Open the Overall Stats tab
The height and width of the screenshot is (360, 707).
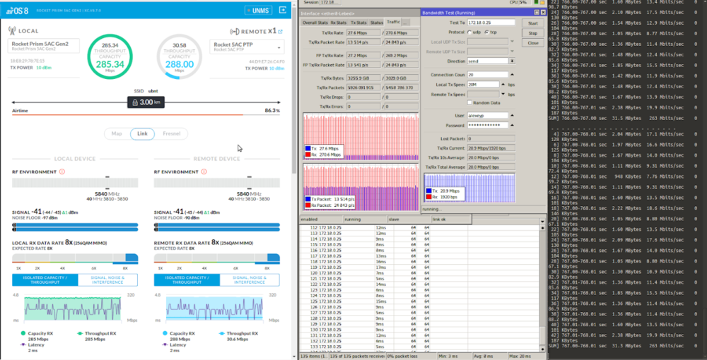[315, 22]
